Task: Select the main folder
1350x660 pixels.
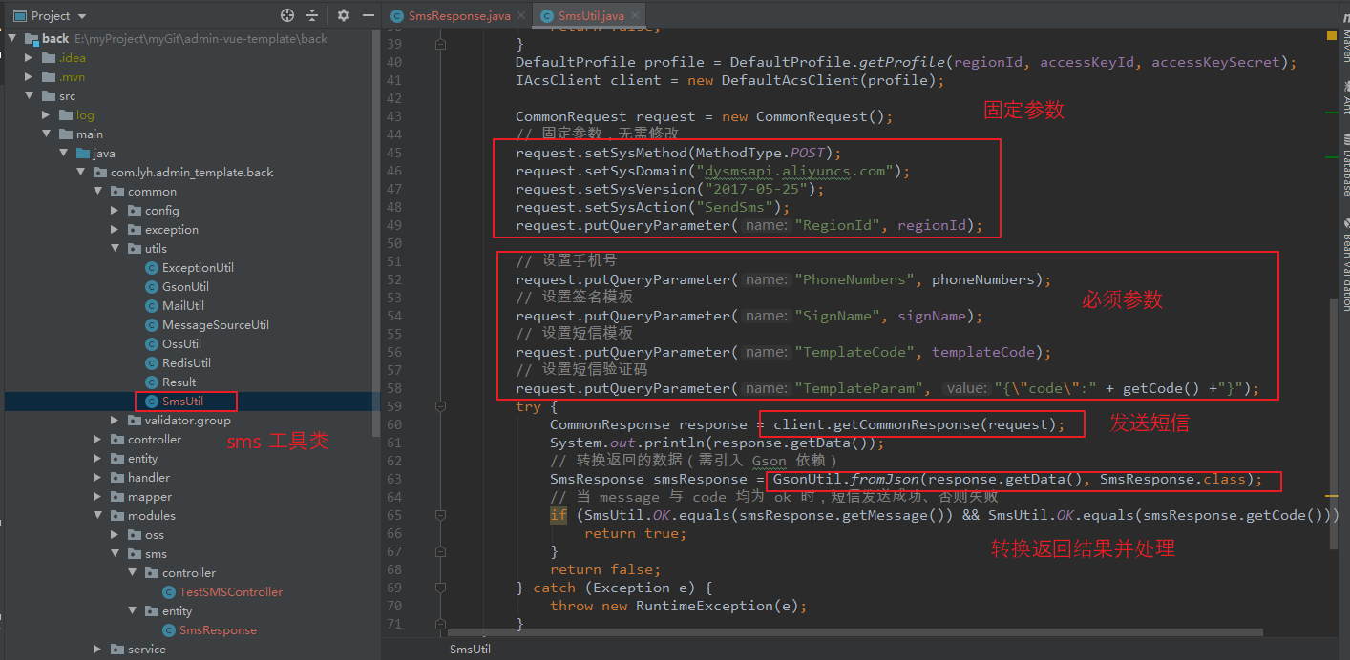Action: 90,134
